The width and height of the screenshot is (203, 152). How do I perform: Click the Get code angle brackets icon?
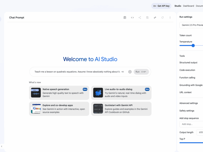pyautogui.click(x=132, y=17)
